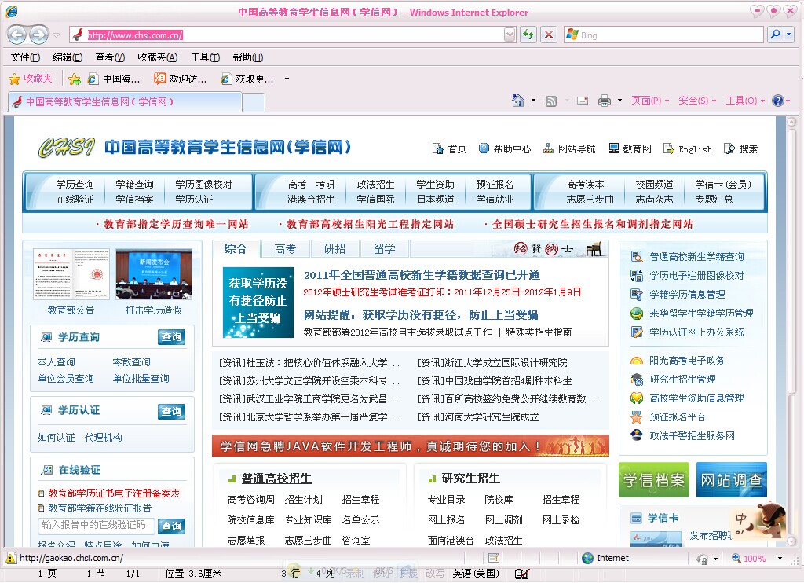The width and height of the screenshot is (804, 583).
Task: Open the 帮助(H) menu
Action: click(x=248, y=57)
